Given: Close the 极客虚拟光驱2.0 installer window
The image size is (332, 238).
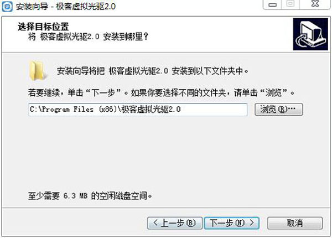Looking at the screenshot, I should pyautogui.click(x=315, y=4).
